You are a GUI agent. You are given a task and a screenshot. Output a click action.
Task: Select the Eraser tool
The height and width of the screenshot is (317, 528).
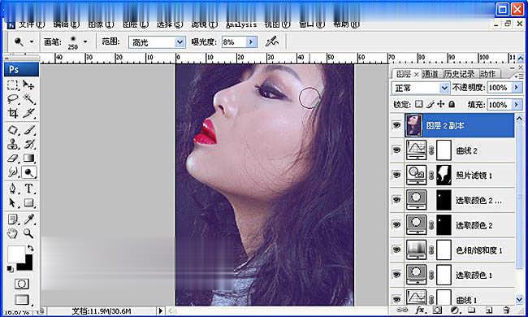[x=12, y=158]
